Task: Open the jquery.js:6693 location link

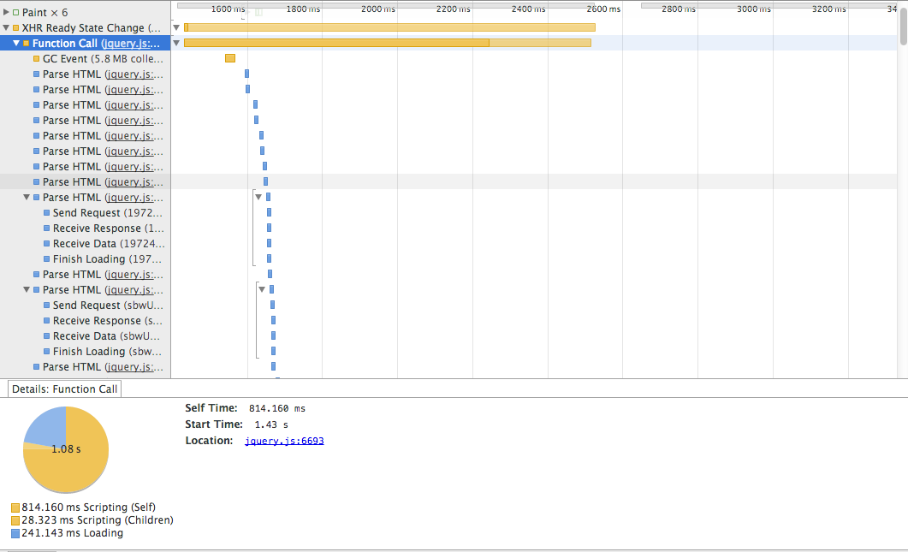Action: (284, 441)
